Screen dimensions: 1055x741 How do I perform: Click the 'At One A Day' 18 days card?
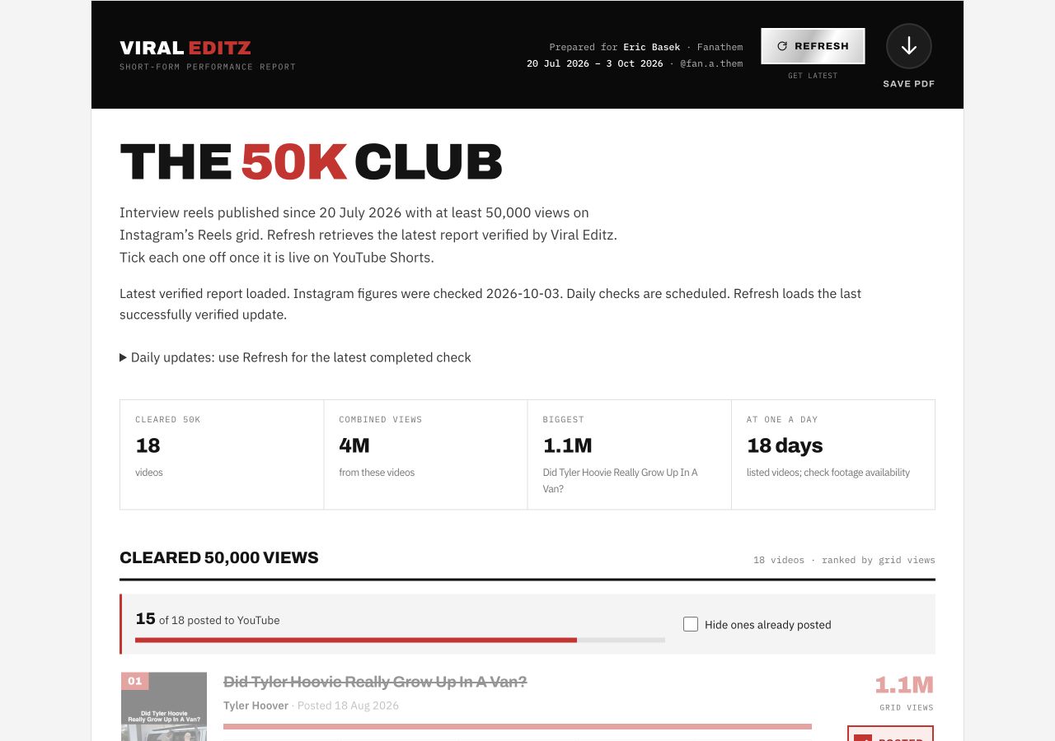pyautogui.click(x=833, y=454)
